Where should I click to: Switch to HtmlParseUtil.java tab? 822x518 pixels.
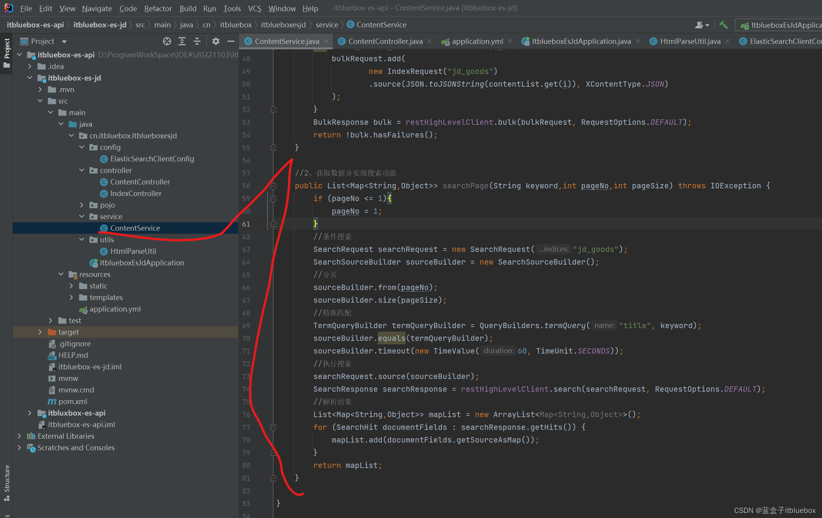(690, 41)
